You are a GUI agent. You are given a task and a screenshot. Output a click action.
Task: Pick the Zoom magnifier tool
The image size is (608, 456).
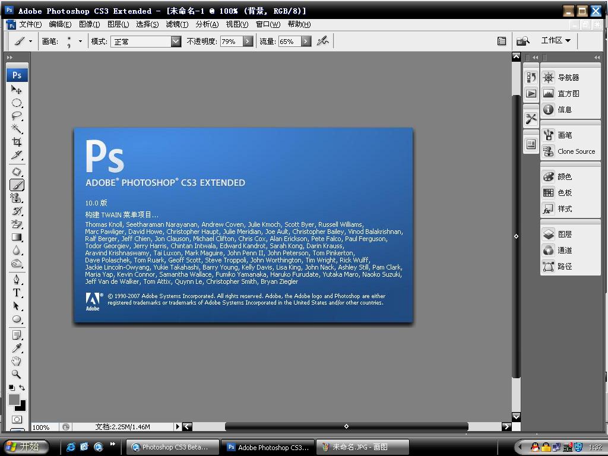coord(17,374)
